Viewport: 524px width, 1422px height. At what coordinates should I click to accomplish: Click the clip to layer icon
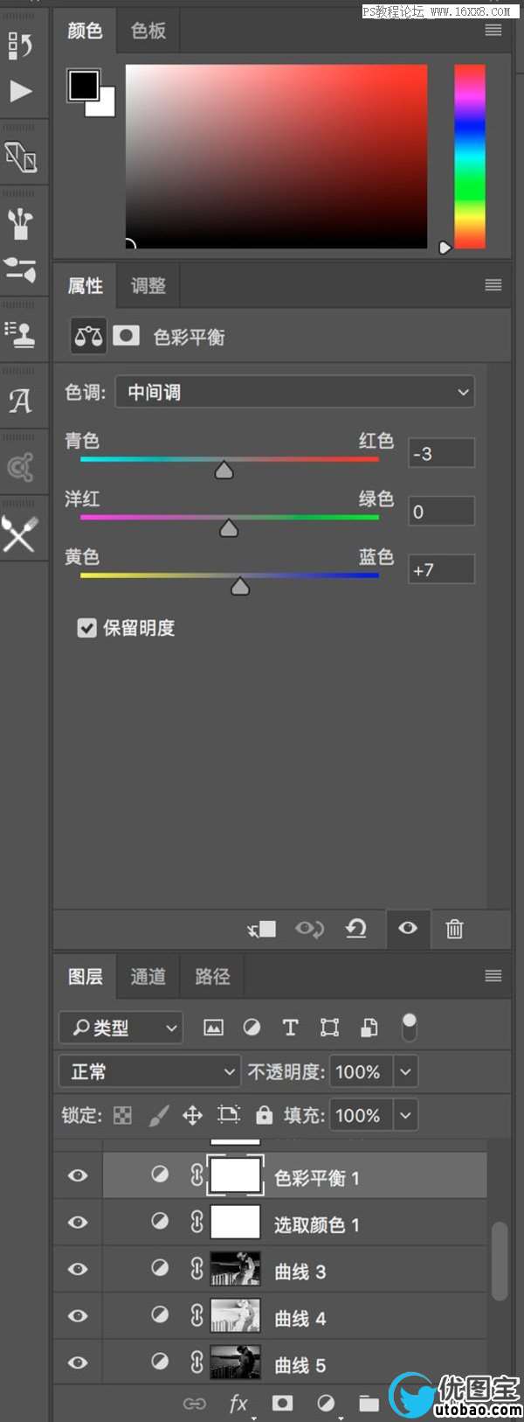click(x=261, y=929)
